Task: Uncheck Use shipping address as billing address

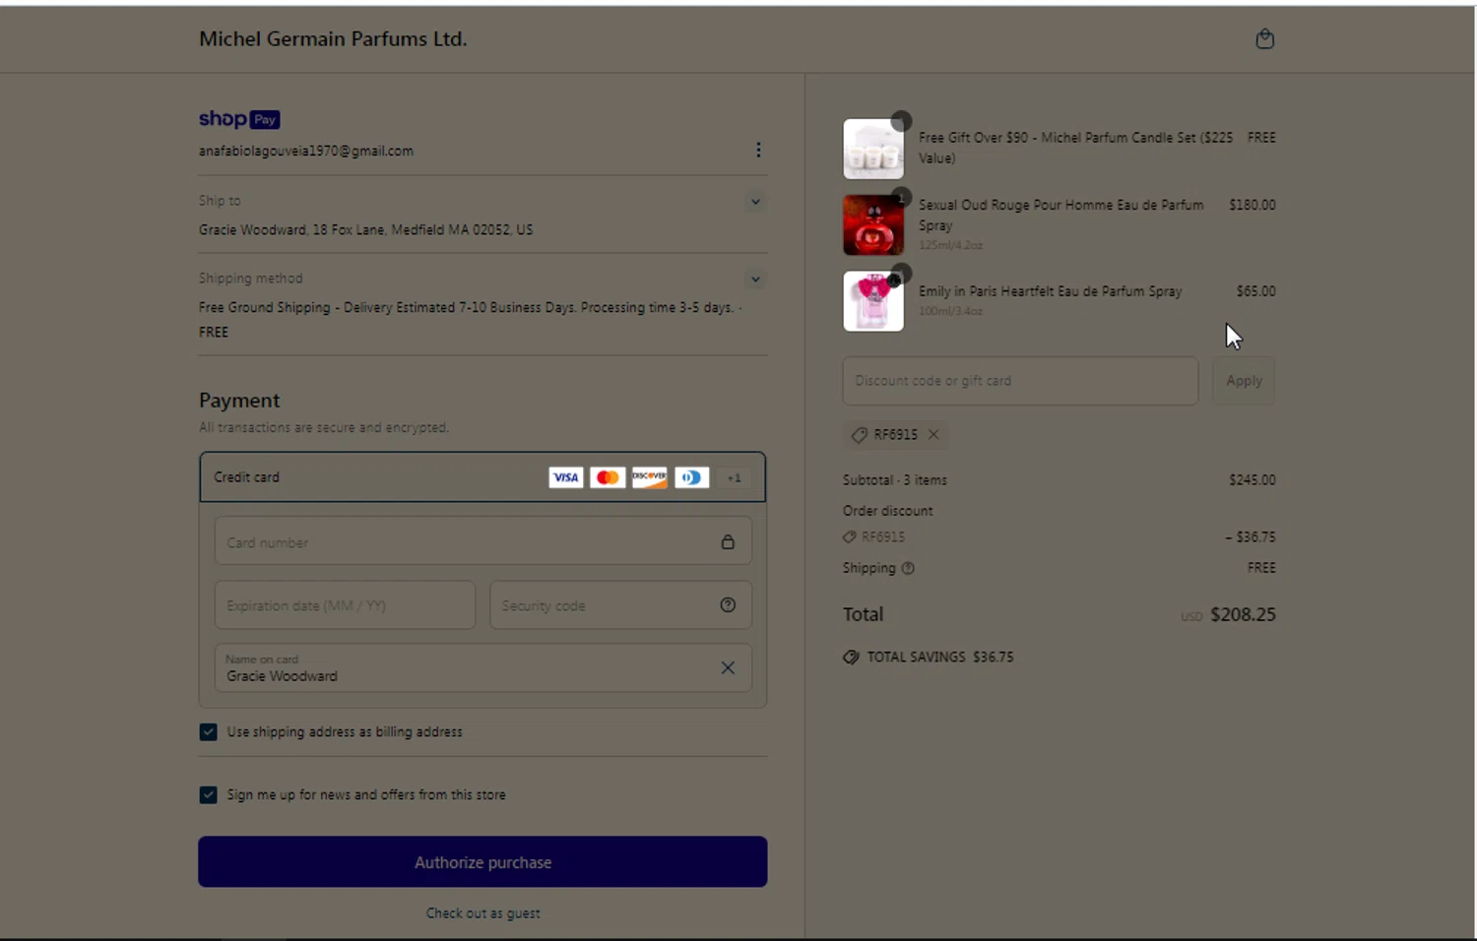Action: click(208, 731)
